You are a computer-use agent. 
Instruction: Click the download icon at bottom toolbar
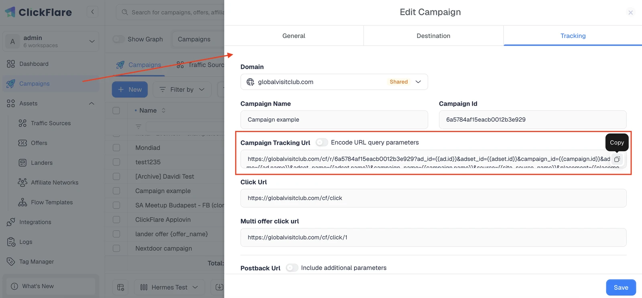point(219,287)
